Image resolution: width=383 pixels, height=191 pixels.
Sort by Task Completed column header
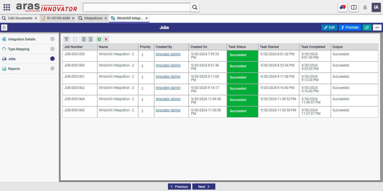[x=315, y=47]
